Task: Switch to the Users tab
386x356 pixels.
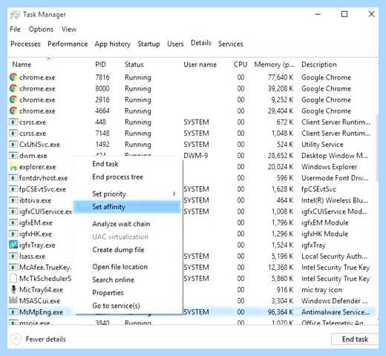Action: pyautogui.click(x=175, y=44)
